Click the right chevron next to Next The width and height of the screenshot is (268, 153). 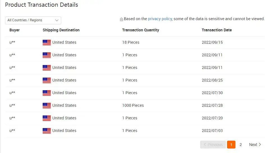pos(260,145)
